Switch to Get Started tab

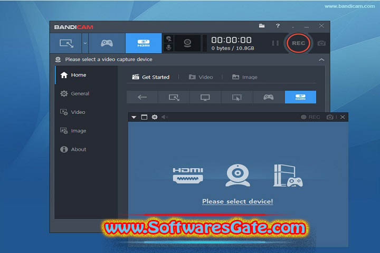151,77
